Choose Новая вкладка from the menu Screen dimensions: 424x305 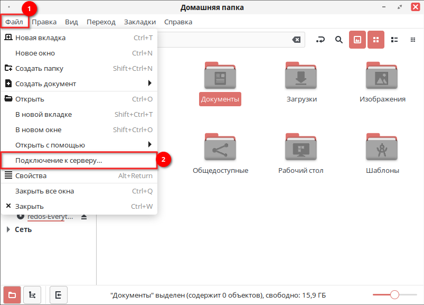(79, 38)
